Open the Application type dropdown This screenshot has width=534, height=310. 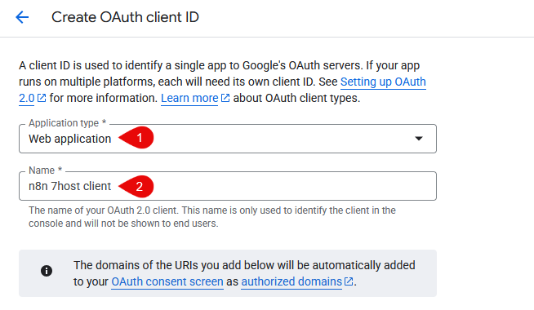(x=228, y=139)
